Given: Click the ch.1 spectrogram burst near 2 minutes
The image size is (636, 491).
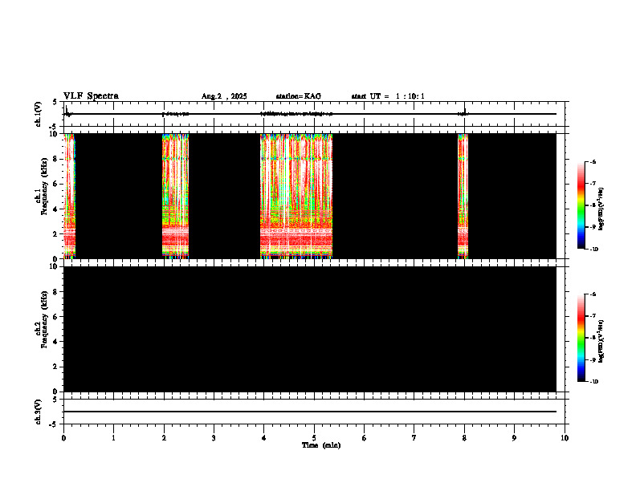Looking at the screenshot, I should (x=175, y=196).
